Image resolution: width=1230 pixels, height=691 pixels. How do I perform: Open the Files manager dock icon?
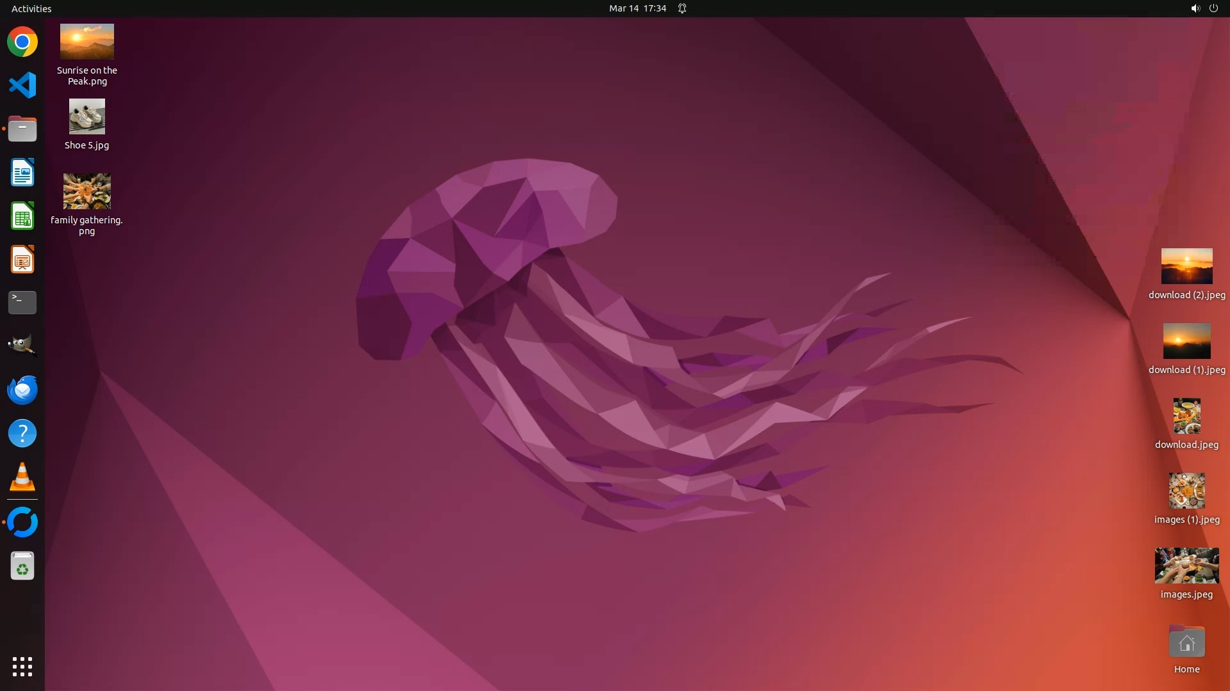point(22,129)
